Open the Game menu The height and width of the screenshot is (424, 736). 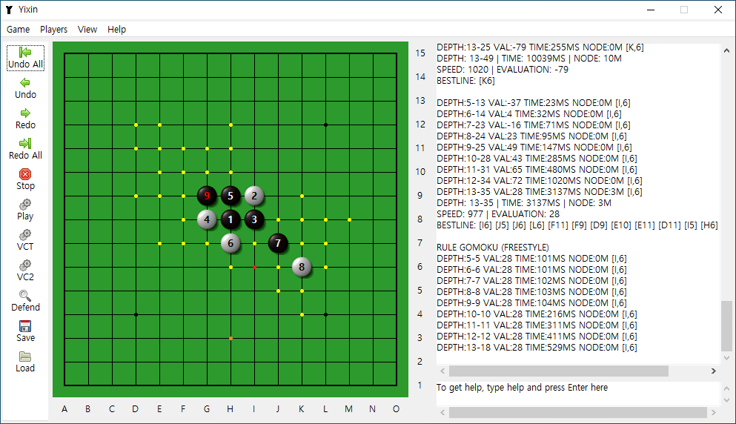point(19,29)
